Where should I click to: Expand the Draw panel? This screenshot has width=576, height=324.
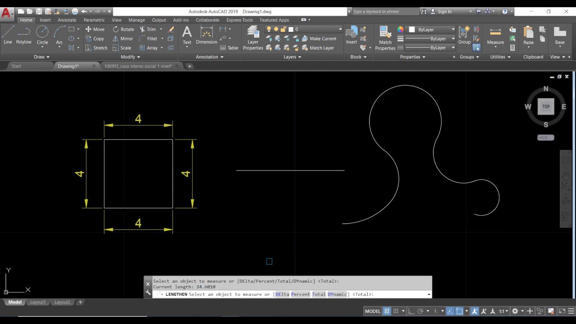[42, 57]
